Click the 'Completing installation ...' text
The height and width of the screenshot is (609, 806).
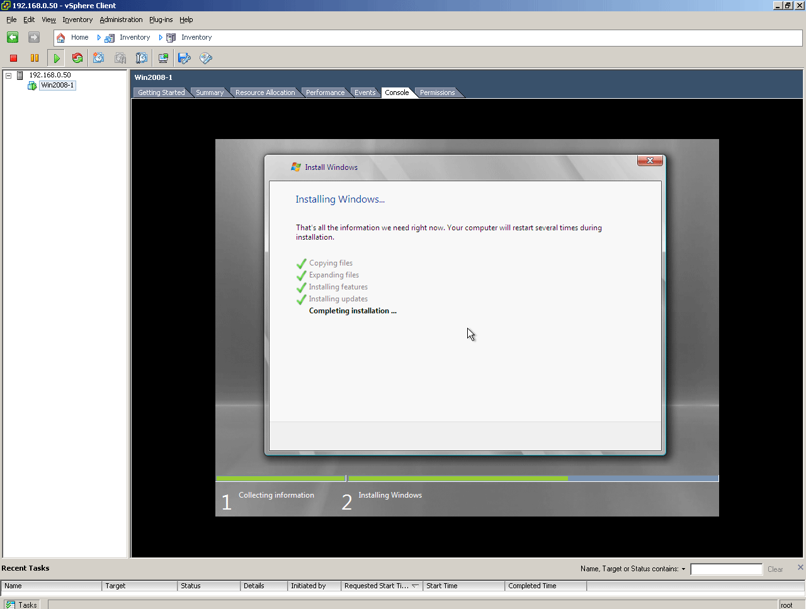tap(353, 311)
